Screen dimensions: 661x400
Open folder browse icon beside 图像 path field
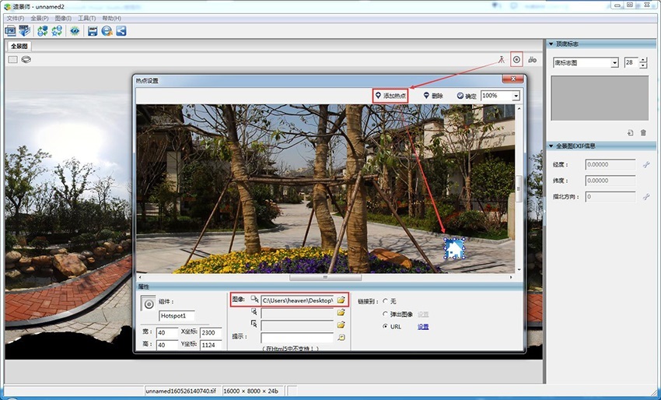[341, 300]
